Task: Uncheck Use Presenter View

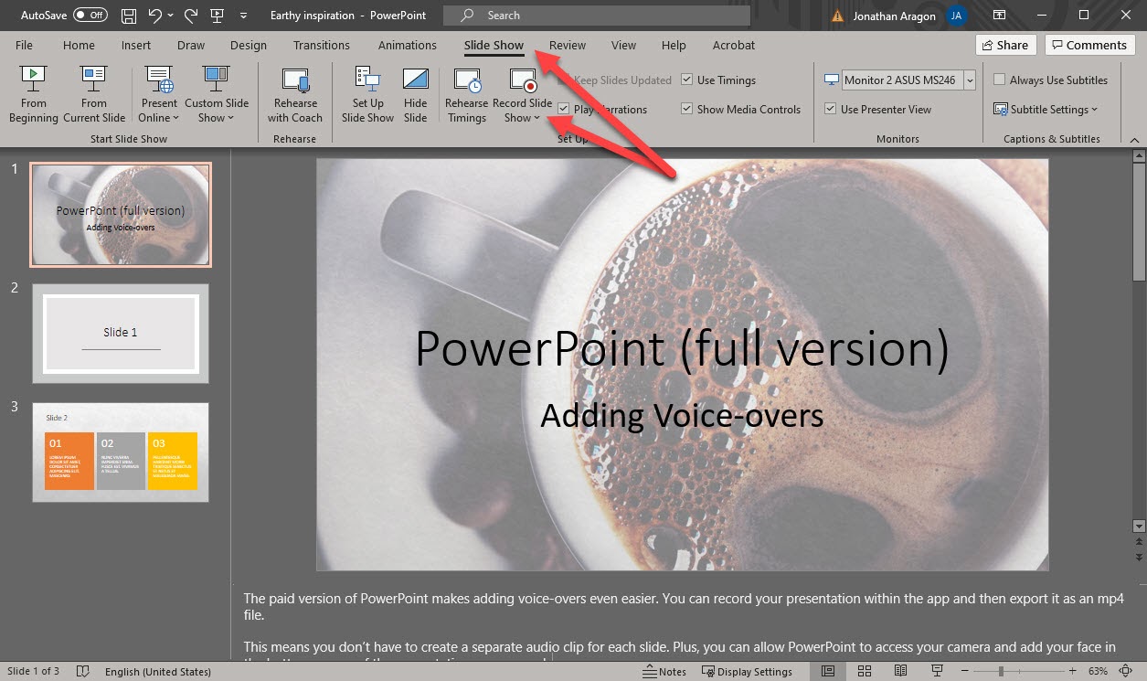Action: [830, 109]
